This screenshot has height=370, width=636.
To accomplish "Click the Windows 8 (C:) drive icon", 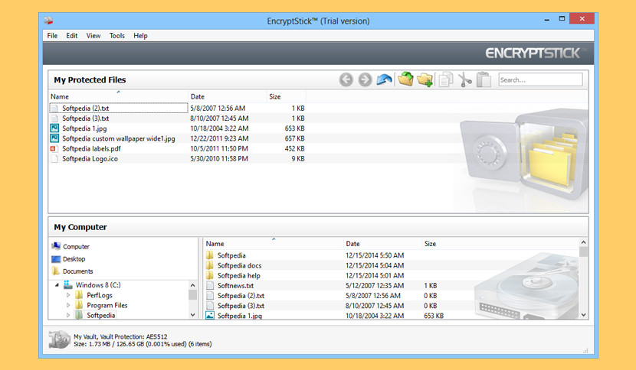I will [68, 284].
